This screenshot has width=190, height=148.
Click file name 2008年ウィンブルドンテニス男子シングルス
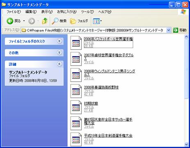click(110, 73)
